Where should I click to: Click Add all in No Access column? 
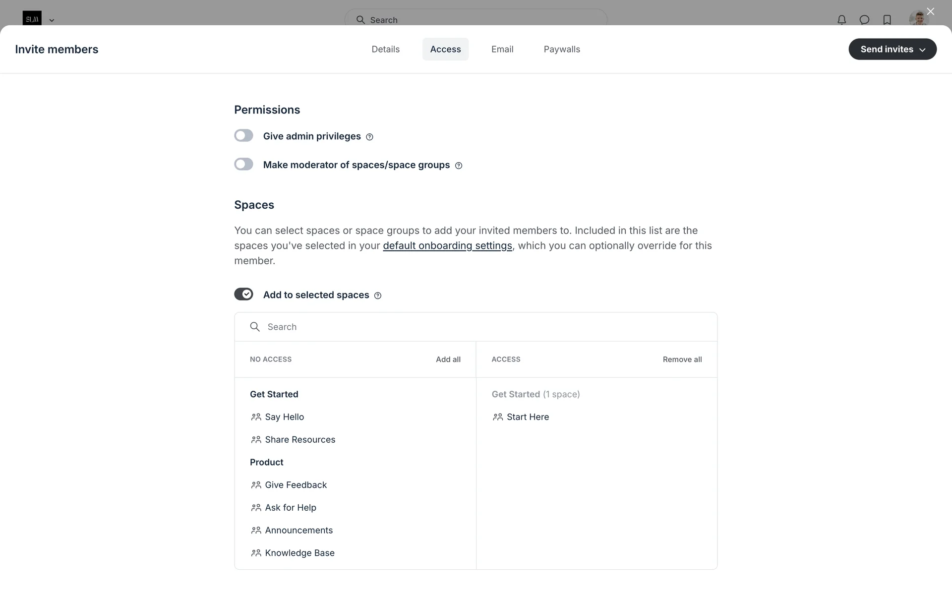click(448, 359)
